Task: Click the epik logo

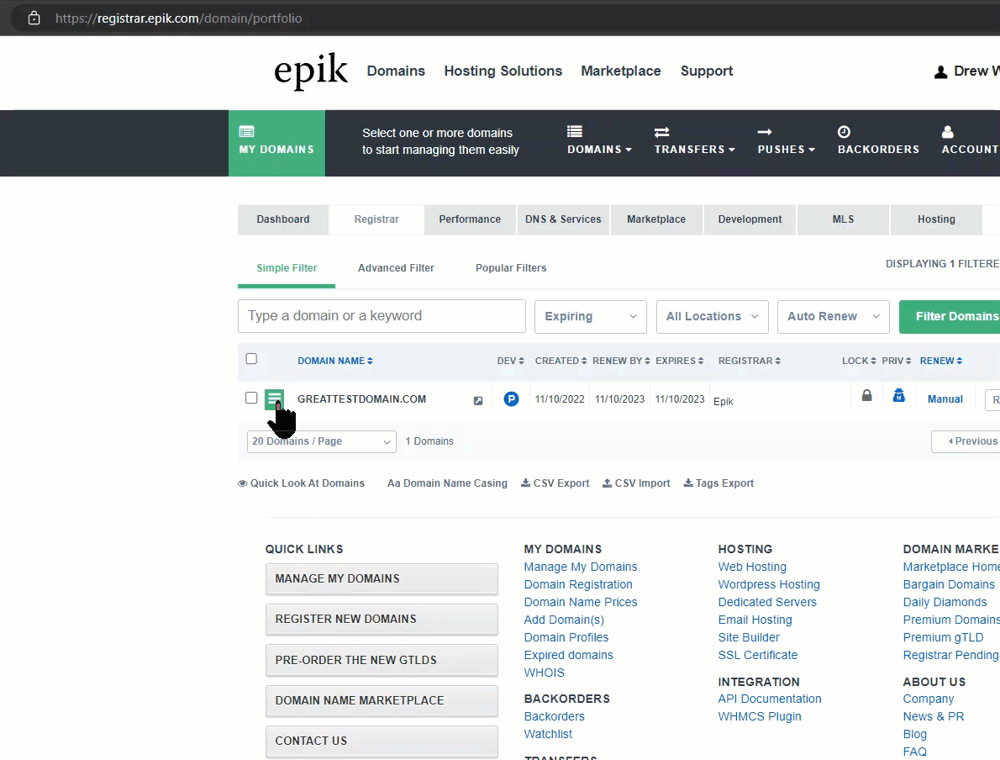Action: [x=311, y=71]
